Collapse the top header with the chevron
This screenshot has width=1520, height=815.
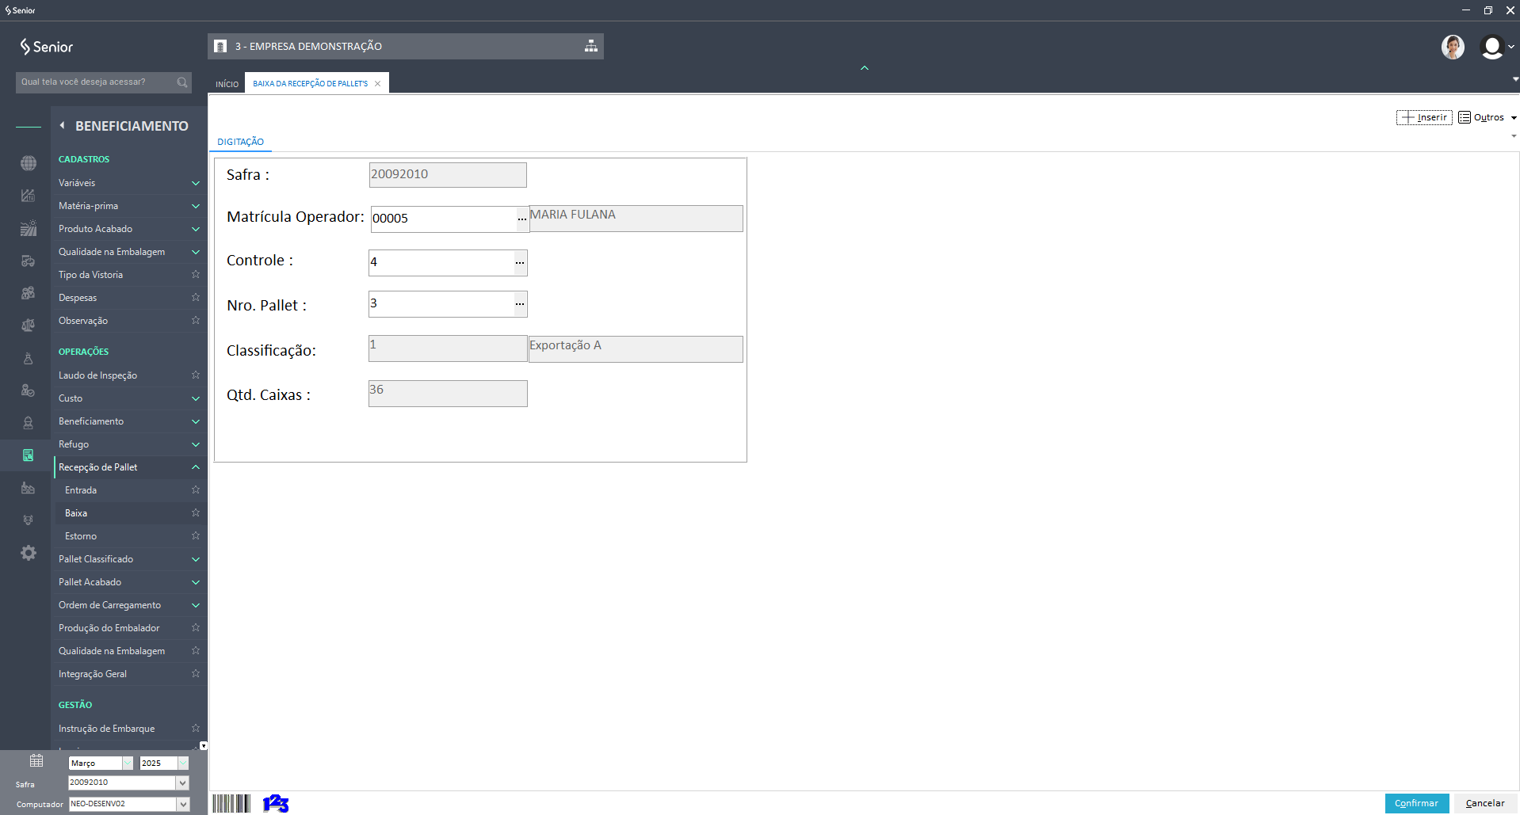tap(865, 68)
